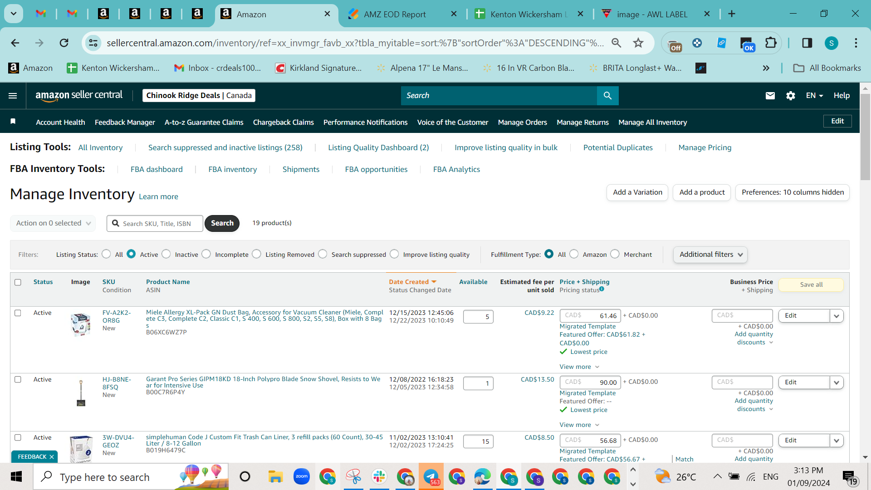Click the Preferences: 10 columns hidden button
Screen dimensions: 871x490
(793, 192)
